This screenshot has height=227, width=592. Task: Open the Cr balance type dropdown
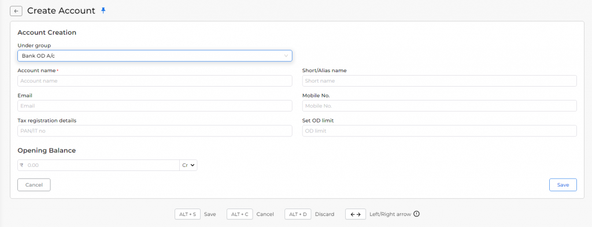(x=188, y=165)
